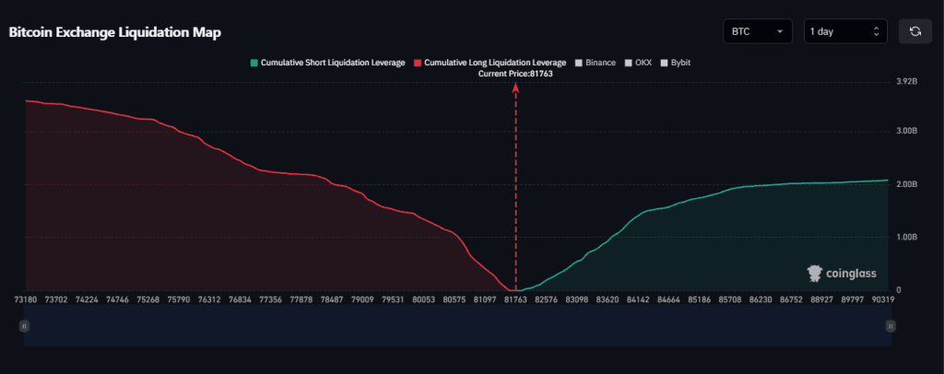
Task: Toggle the OKX legend item
Action: (639, 63)
